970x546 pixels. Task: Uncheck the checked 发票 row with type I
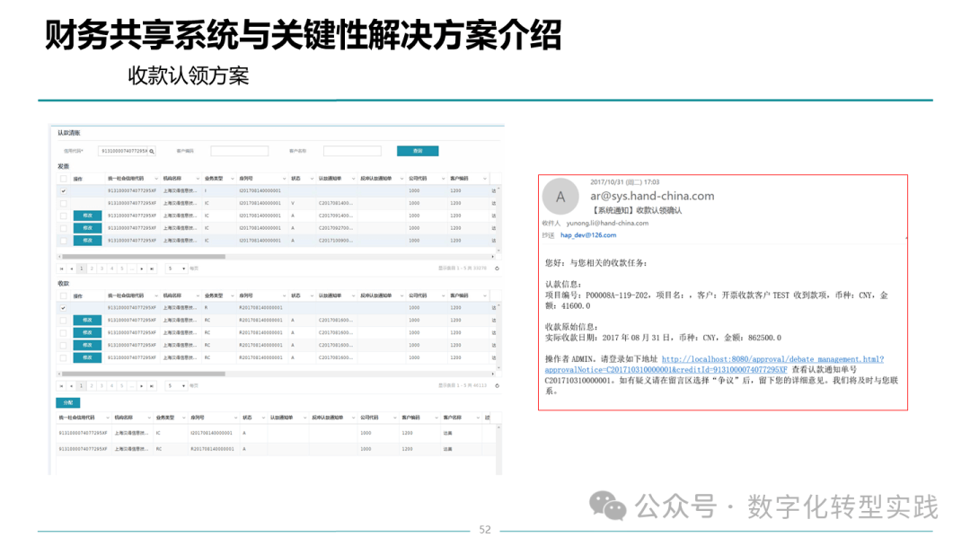pos(63,191)
